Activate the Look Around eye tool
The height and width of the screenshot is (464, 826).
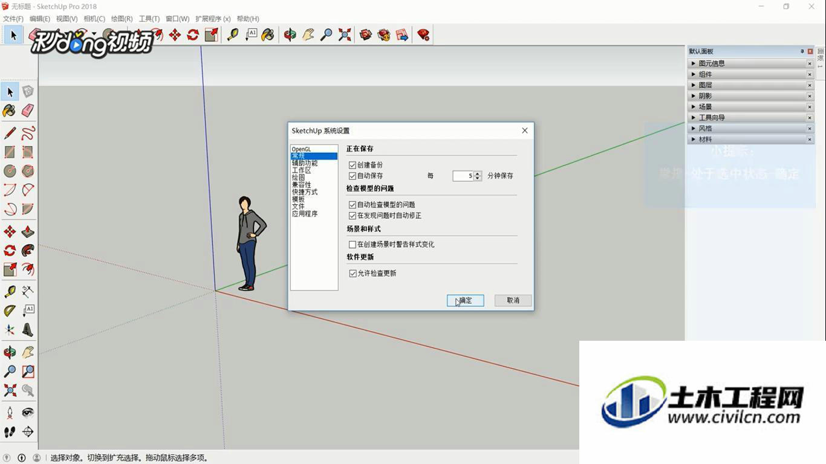coord(28,413)
